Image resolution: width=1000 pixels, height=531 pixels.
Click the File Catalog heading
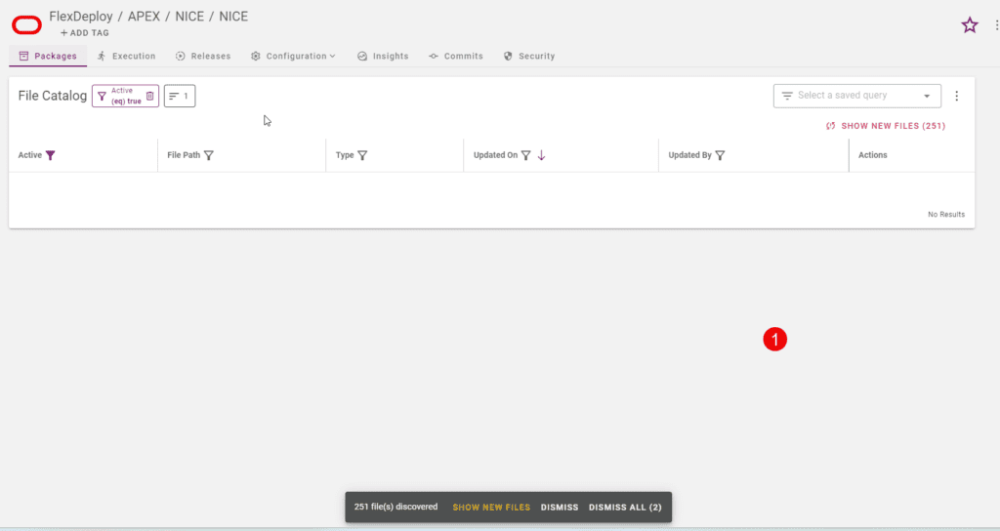tap(53, 96)
